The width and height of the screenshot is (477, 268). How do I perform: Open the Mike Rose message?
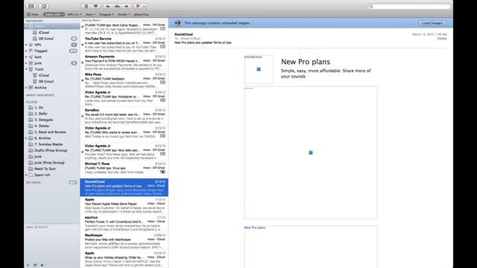pos(124,80)
